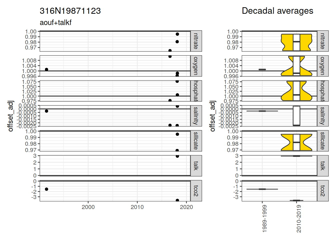Viewport: 336px width, 240px height.
Task: Click the silicate strip label in right plot
Action: pos(323,141)
